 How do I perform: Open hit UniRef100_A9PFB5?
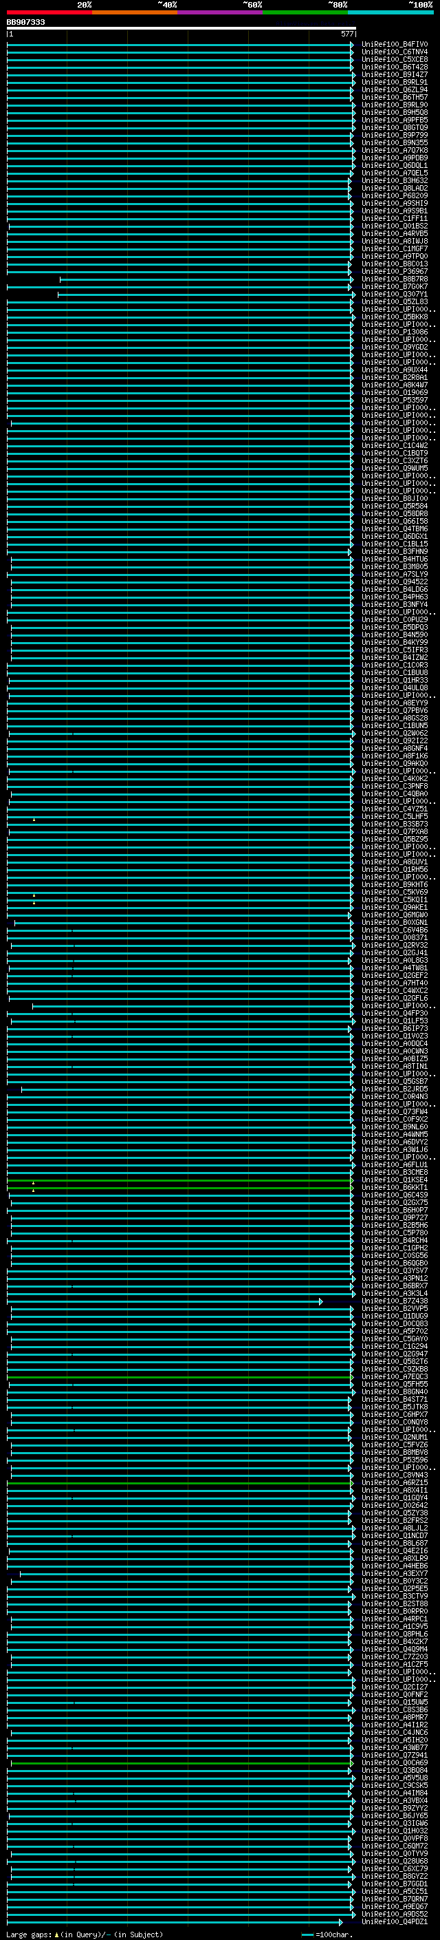[x=394, y=120]
